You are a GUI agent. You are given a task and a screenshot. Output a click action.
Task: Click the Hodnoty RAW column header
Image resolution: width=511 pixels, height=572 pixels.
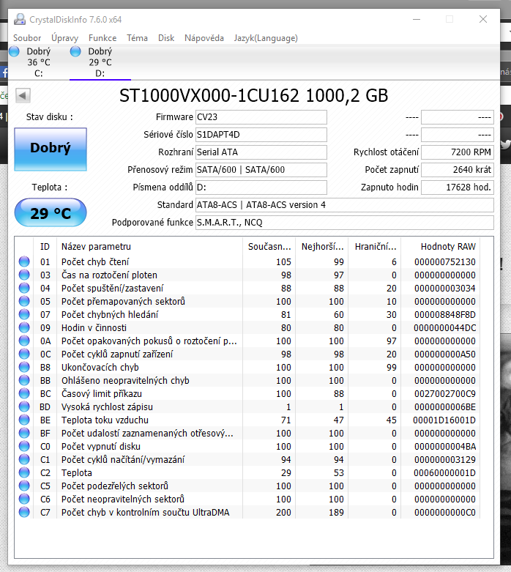pyautogui.click(x=447, y=247)
